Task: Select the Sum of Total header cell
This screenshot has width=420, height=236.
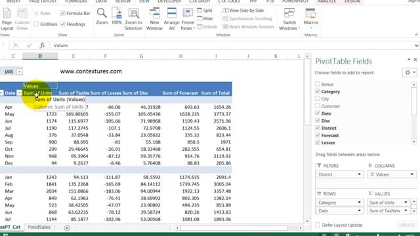Action: point(216,93)
